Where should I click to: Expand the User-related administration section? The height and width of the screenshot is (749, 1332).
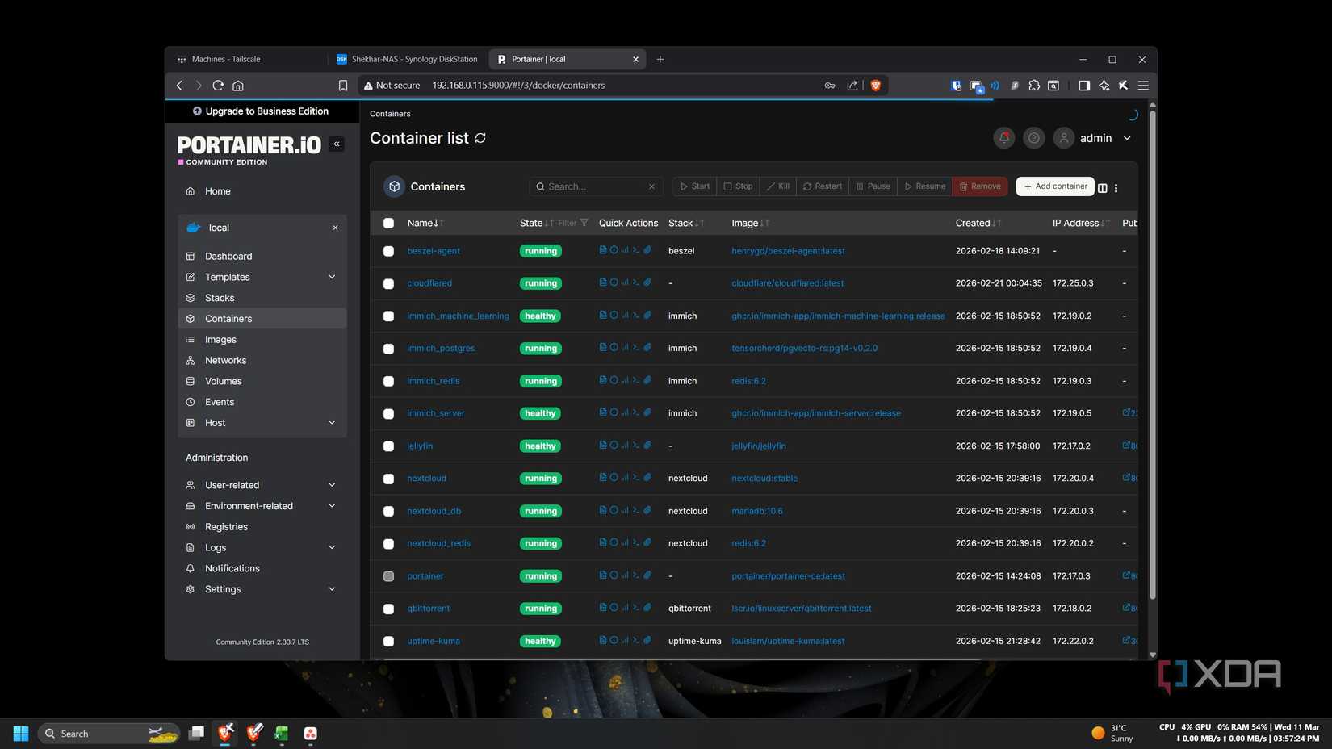point(331,484)
